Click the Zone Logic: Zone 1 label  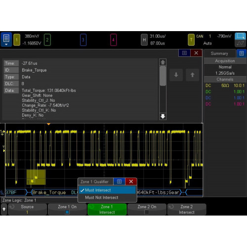point(19,200)
